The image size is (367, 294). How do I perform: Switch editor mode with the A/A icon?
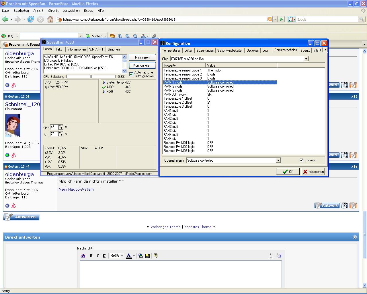click(279, 256)
